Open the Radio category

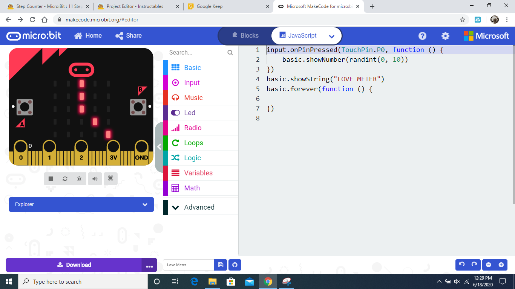[x=193, y=128]
